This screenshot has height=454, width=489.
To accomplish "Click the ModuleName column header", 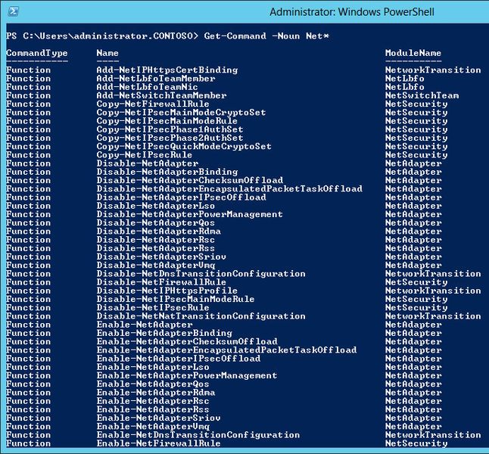I will (413, 53).
